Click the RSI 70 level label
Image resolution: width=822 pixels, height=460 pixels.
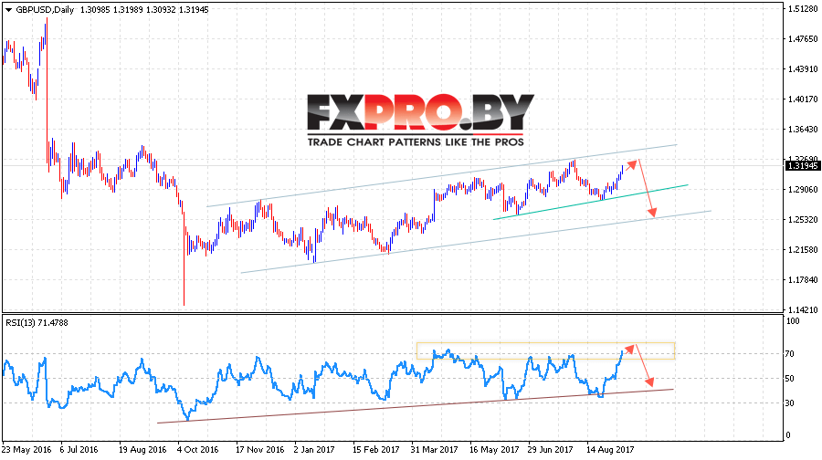click(x=791, y=353)
